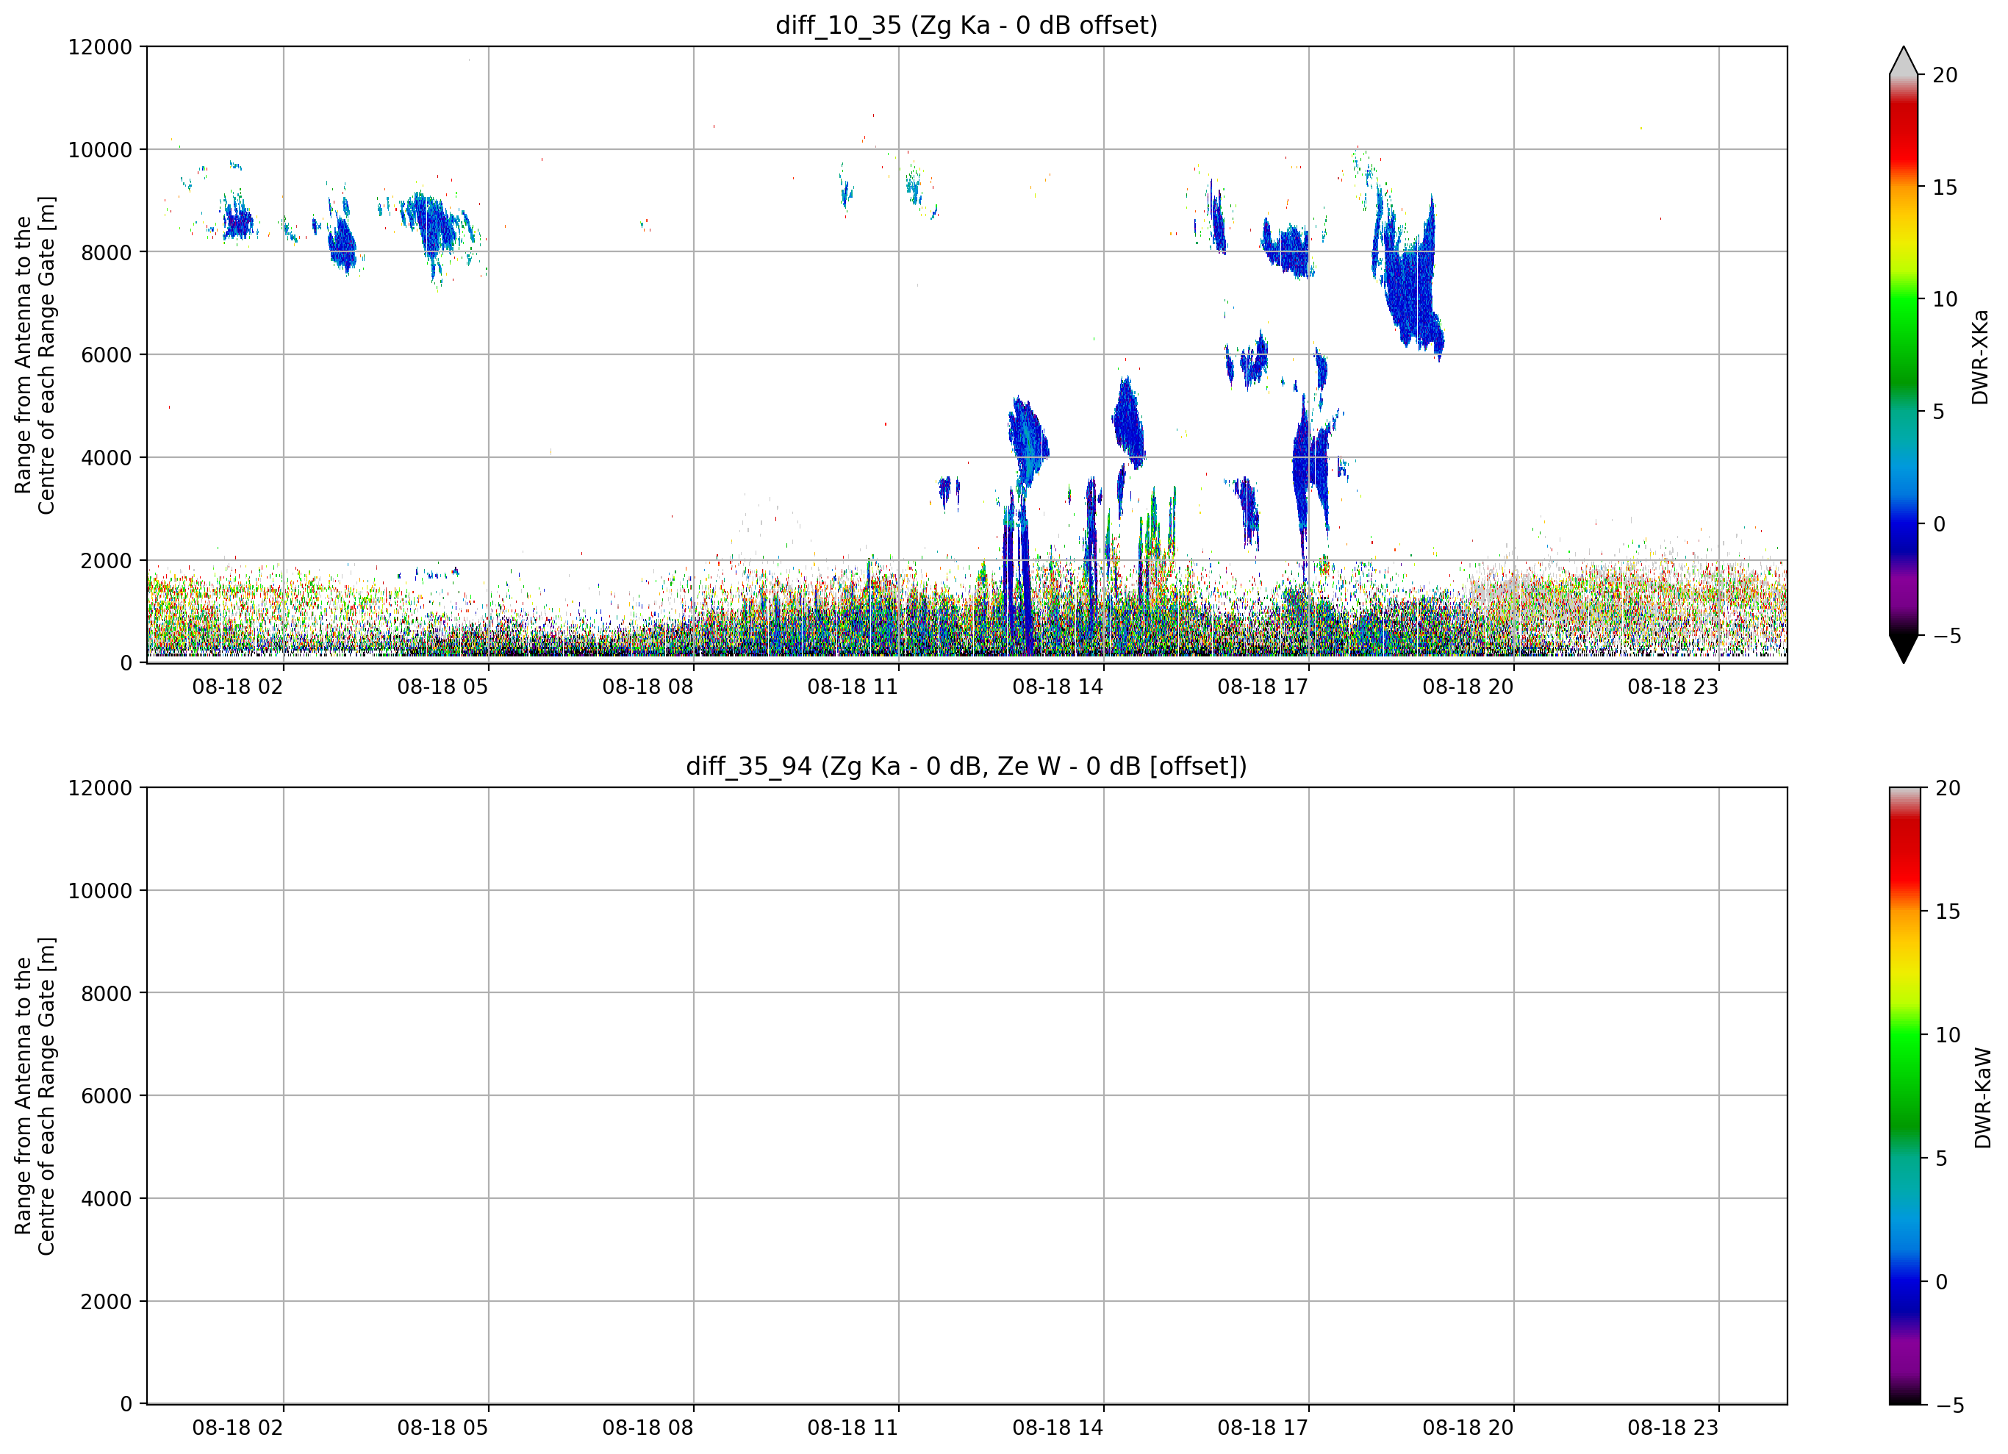
Task: Click the "−5" tick on the DWR-XKa colorbar
Action: 1947,637
